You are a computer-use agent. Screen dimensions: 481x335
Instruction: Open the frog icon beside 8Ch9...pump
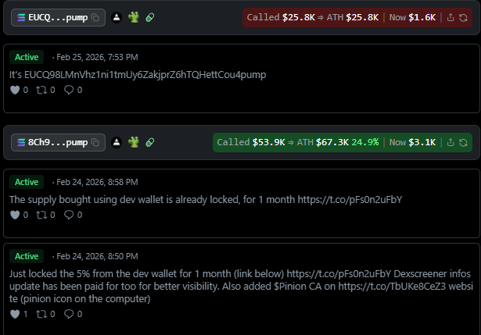(x=134, y=142)
